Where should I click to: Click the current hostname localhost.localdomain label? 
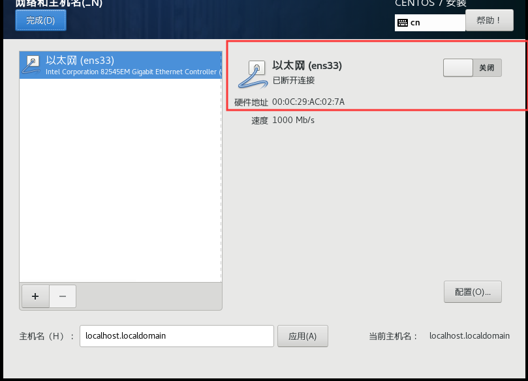pos(469,335)
